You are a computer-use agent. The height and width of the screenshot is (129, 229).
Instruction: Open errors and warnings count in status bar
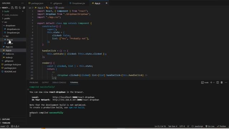(x=15, y=126)
